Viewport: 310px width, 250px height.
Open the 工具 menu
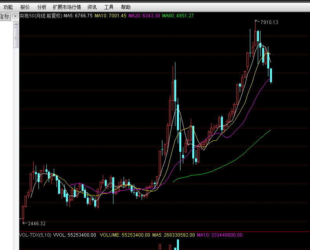click(x=109, y=7)
